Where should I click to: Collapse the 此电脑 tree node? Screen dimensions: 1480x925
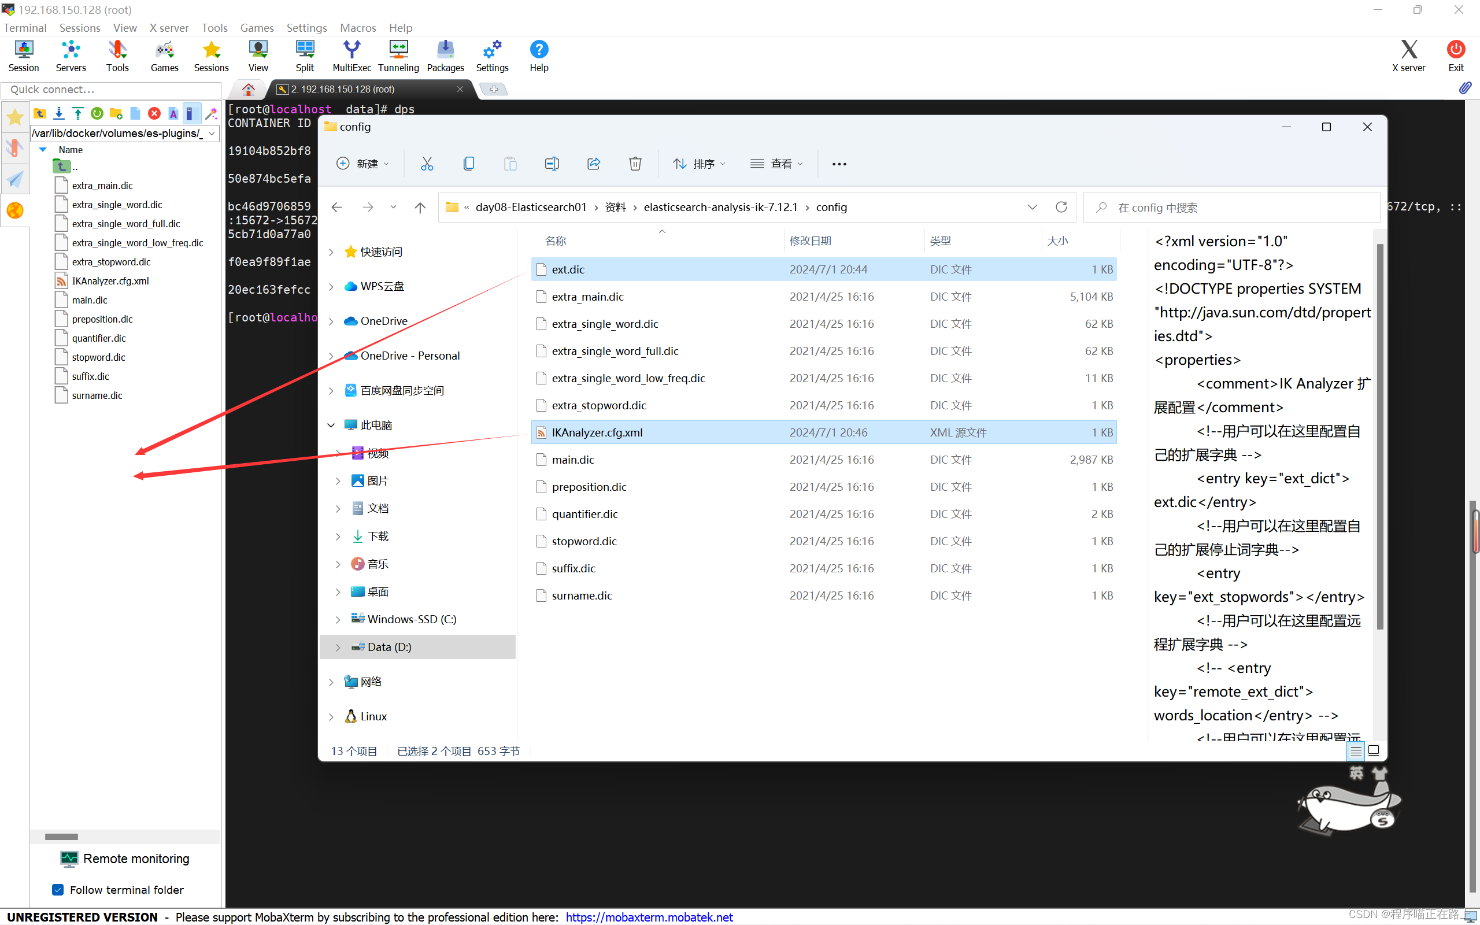(x=331, y=424)
